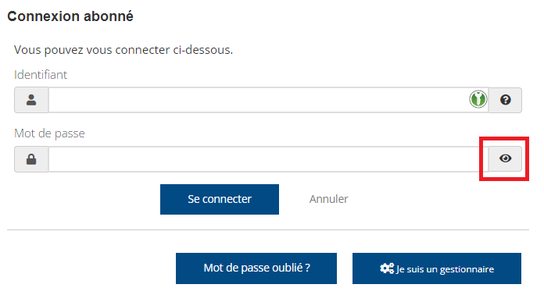Open the green key password manager icon
Screen dimensions: 544x295
point(478,99)
